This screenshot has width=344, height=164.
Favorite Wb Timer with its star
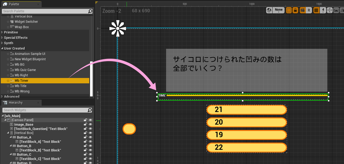click(x=8, y=81)
